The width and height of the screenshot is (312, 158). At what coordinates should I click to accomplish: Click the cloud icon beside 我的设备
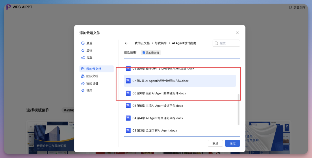[83, 83]
